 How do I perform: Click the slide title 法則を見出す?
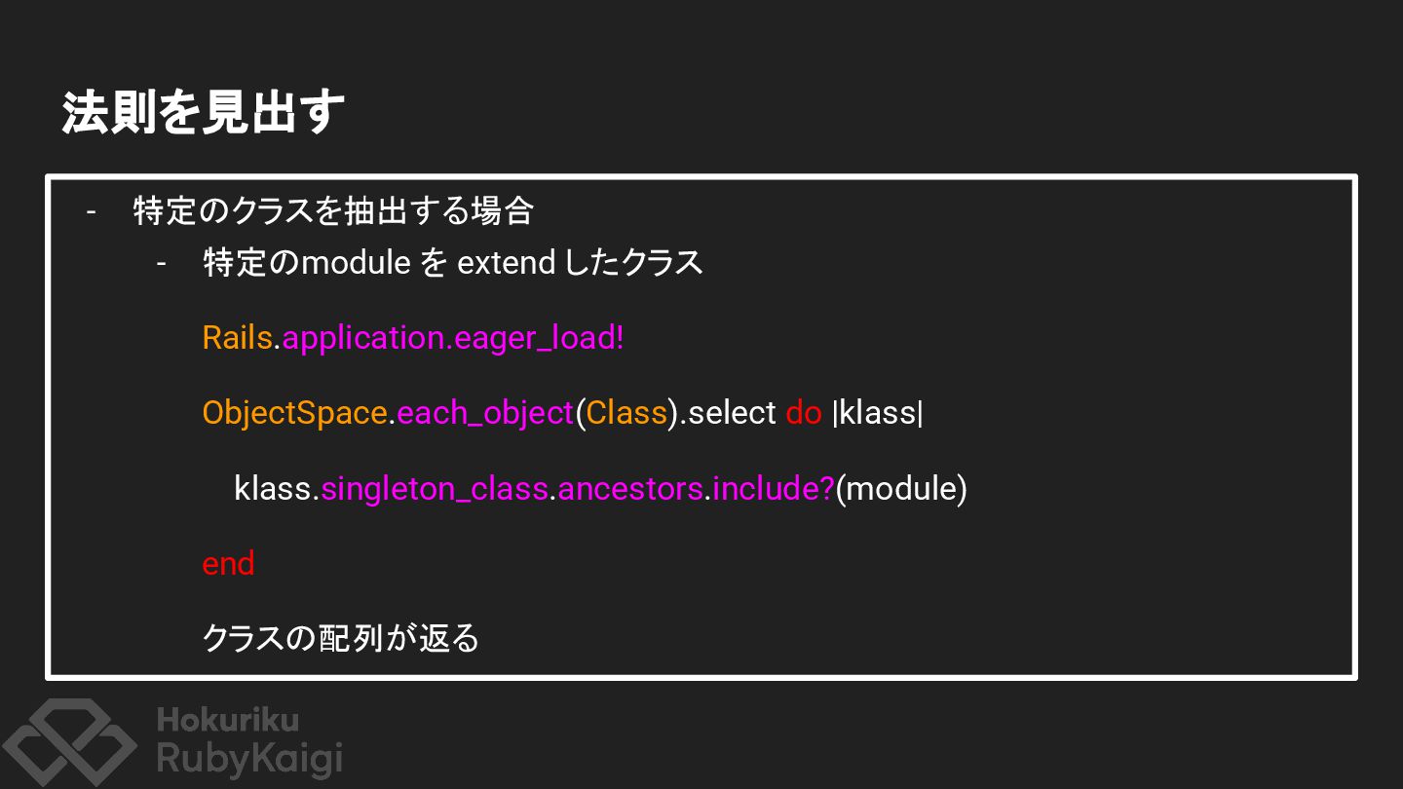click(203, 113)
